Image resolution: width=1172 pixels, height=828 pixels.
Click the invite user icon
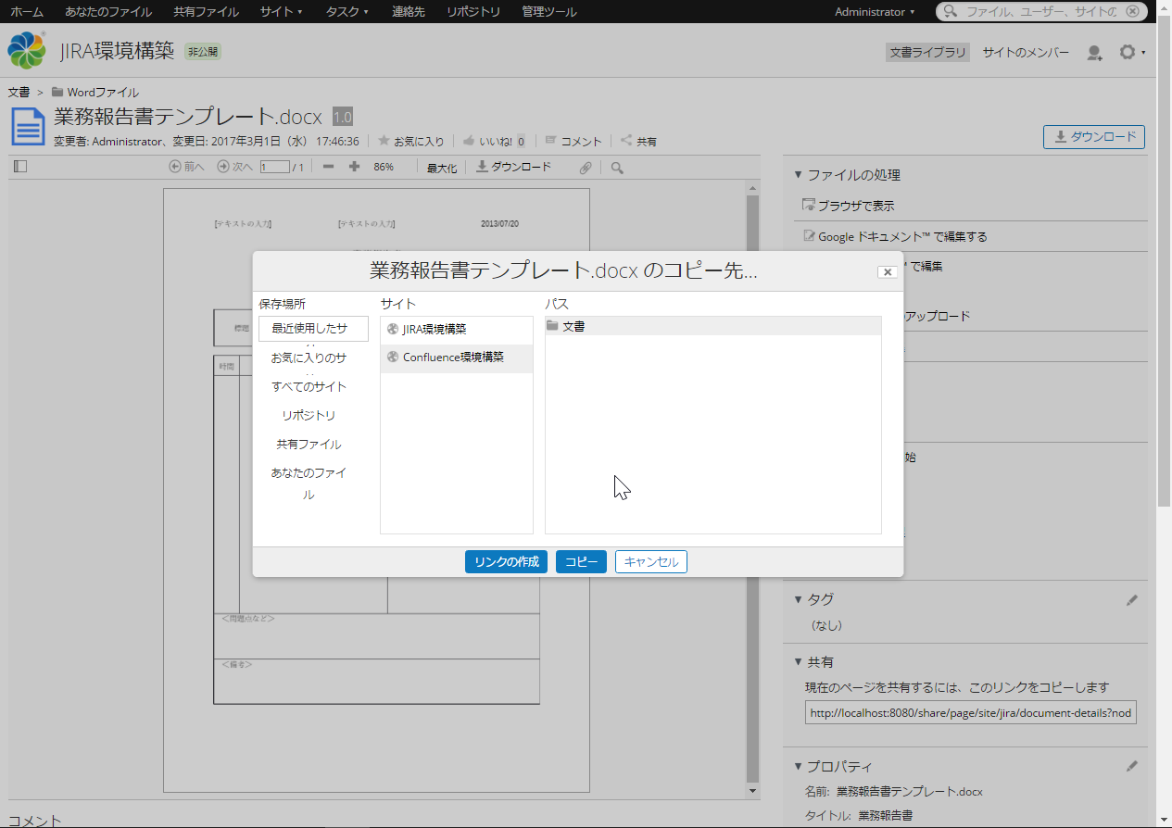(x=1094, y=53)
